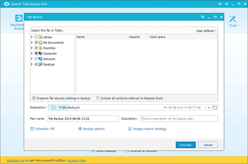Click shopping cart icon in File Backup title bar
Viewport: 248px width, 164px height.
coord(203,17)
